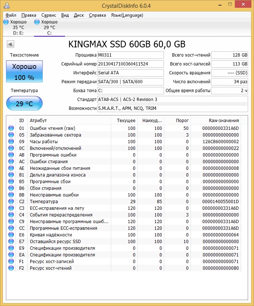Click status orb for F1 Ресурс хост-записей

click(11, 261)
